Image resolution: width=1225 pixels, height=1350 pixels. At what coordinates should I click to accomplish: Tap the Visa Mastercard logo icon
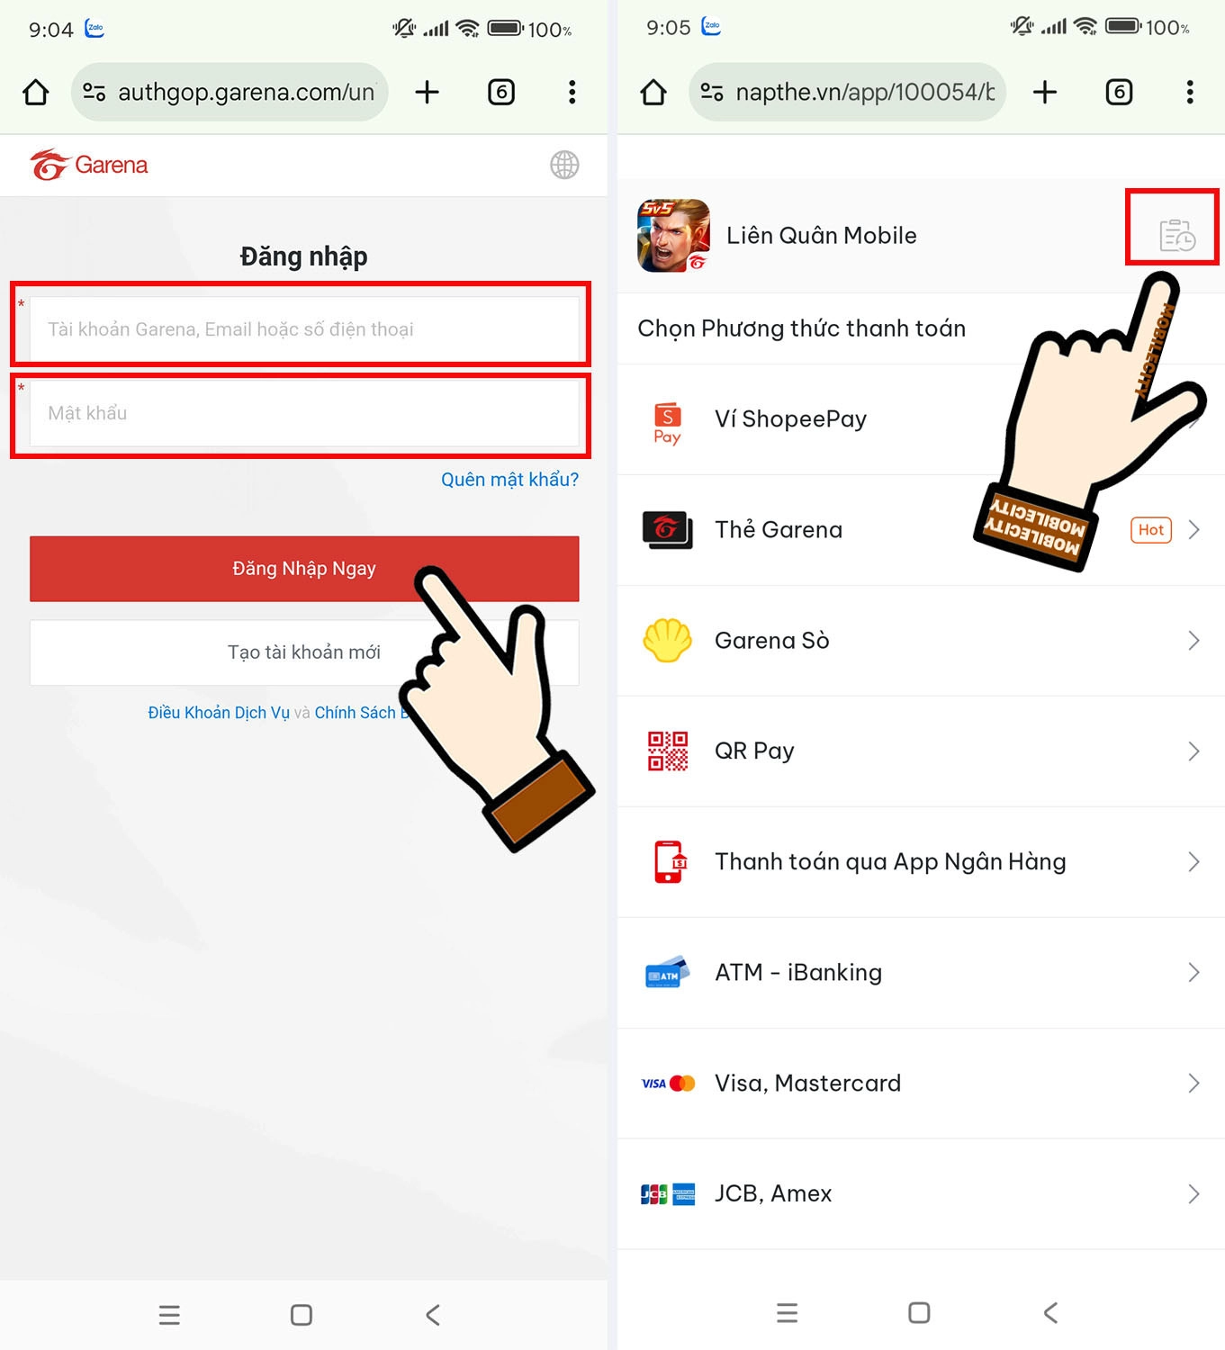click(668, 1084)
